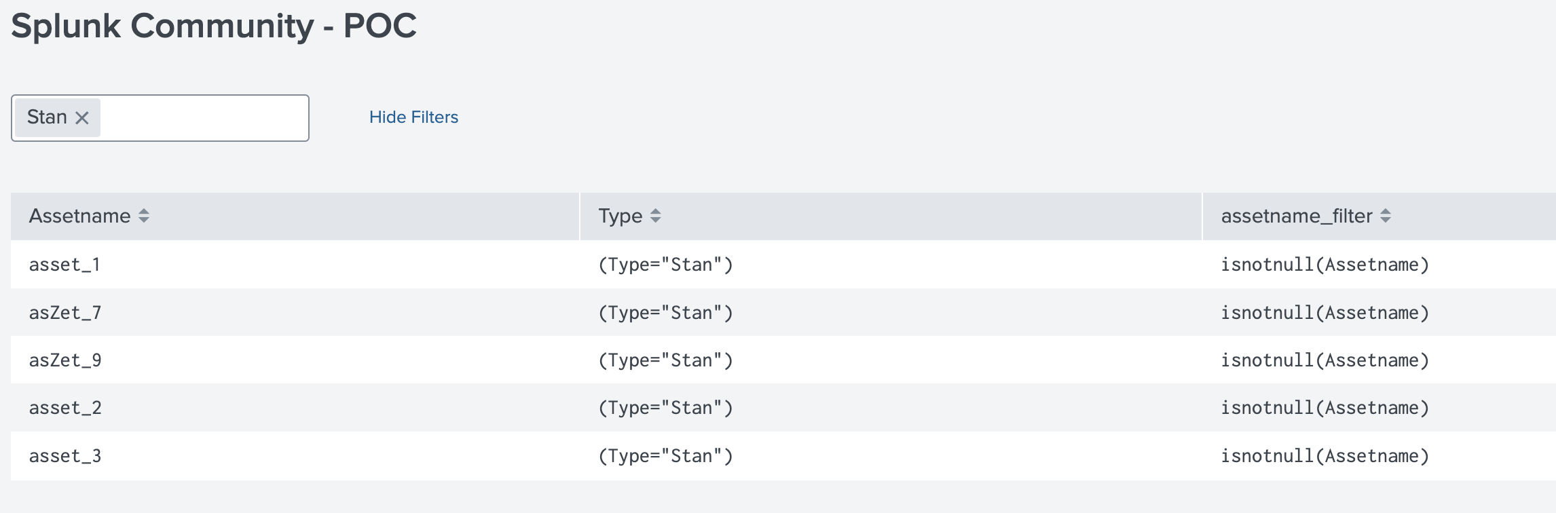Viewport: 1556px width, 513px height.
Task: Click the sort arrows next to Assetname
Action: (144, 216)
